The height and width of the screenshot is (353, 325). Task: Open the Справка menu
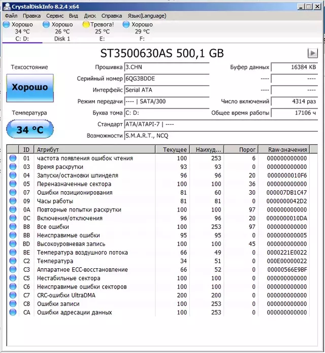pos(112,16)
